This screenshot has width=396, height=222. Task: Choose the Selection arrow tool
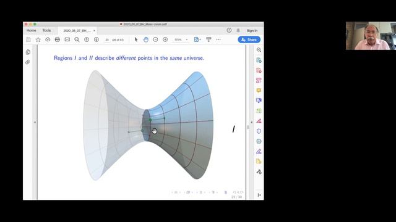136,39
